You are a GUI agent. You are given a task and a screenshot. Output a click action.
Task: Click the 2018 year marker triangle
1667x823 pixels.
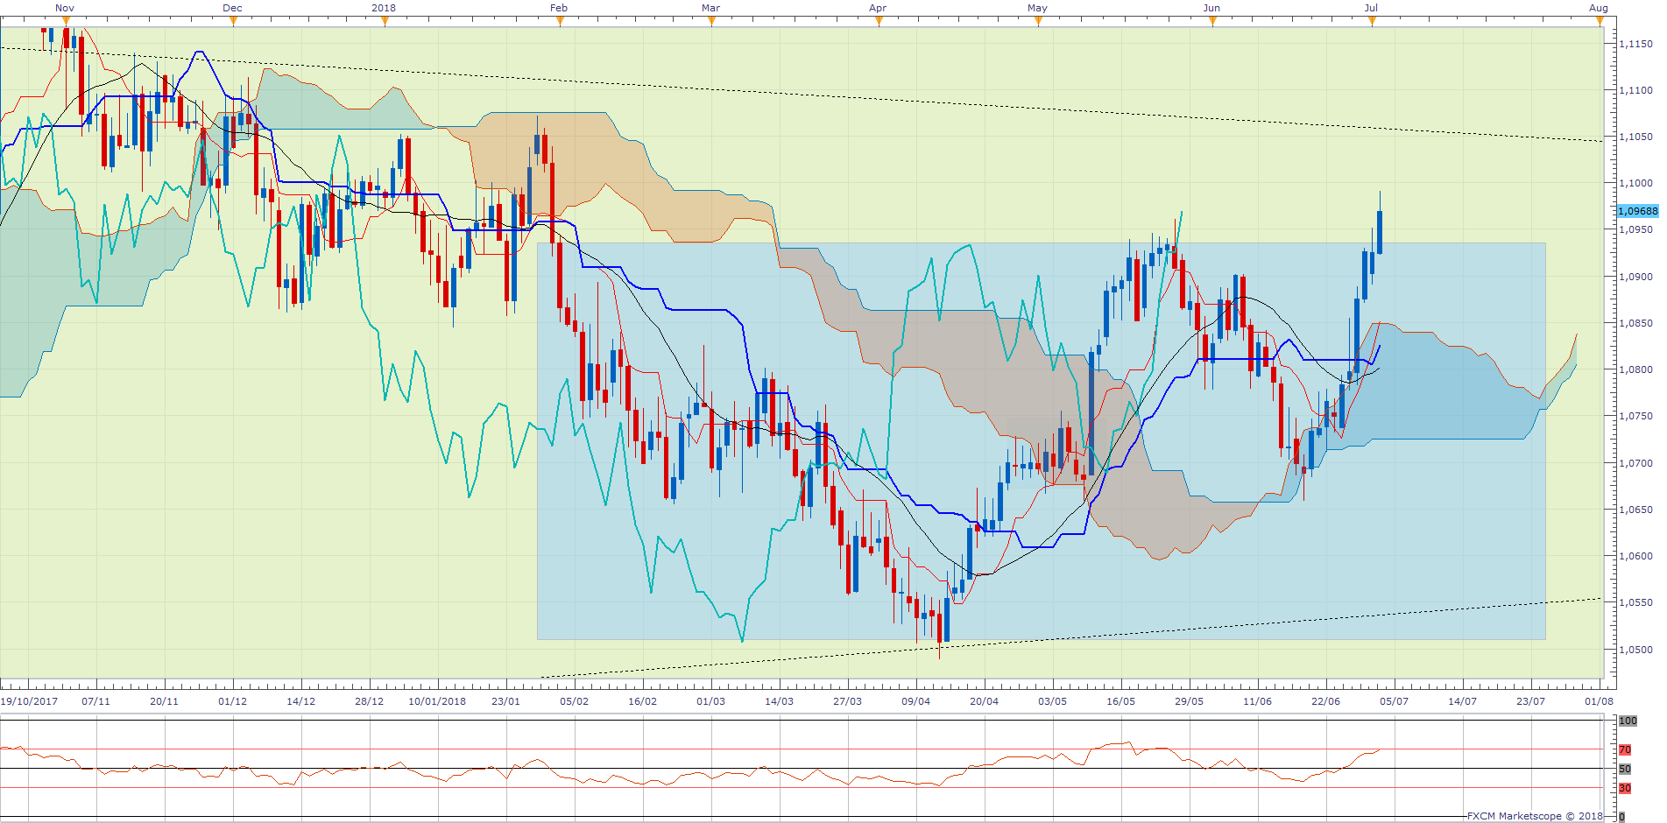(x=385, y=21)
